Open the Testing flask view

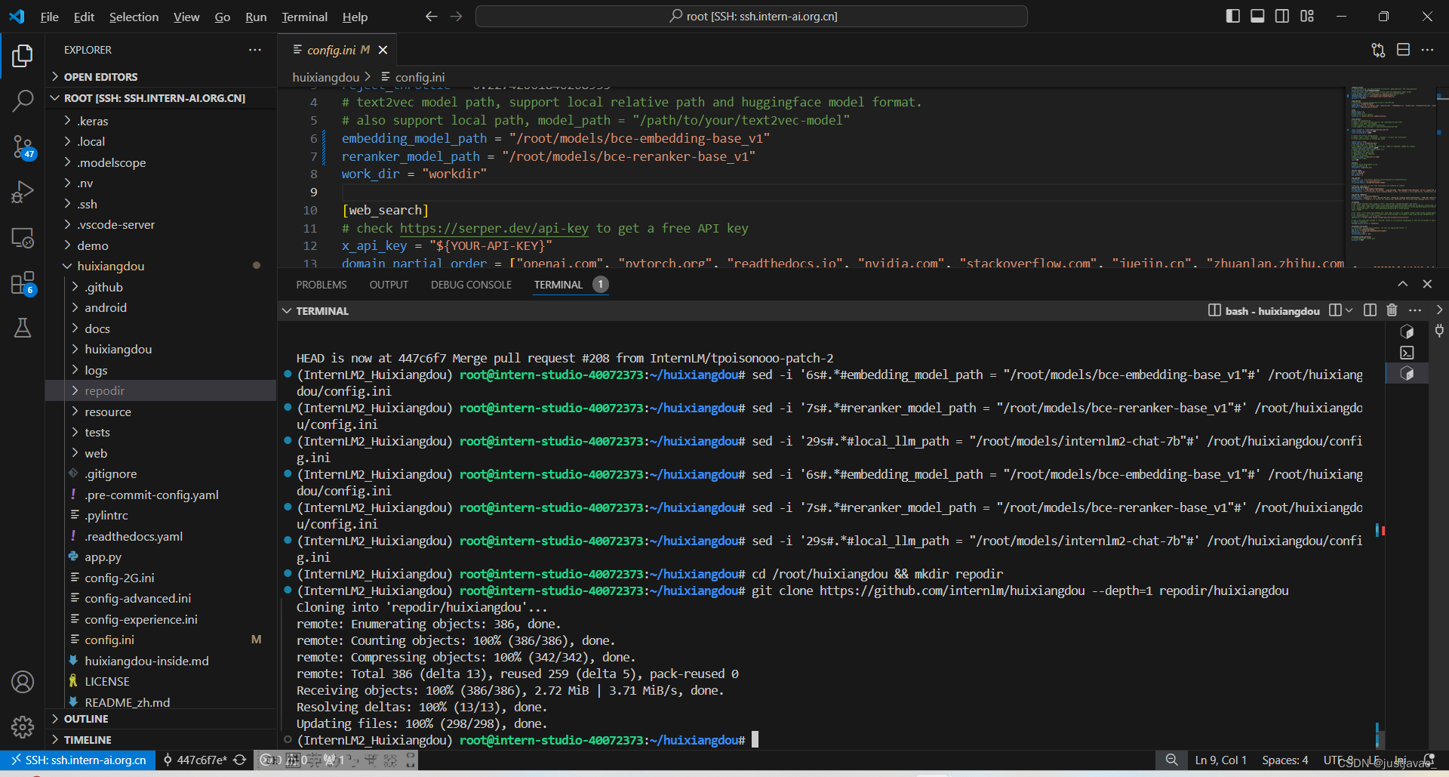tap(23, 328)
